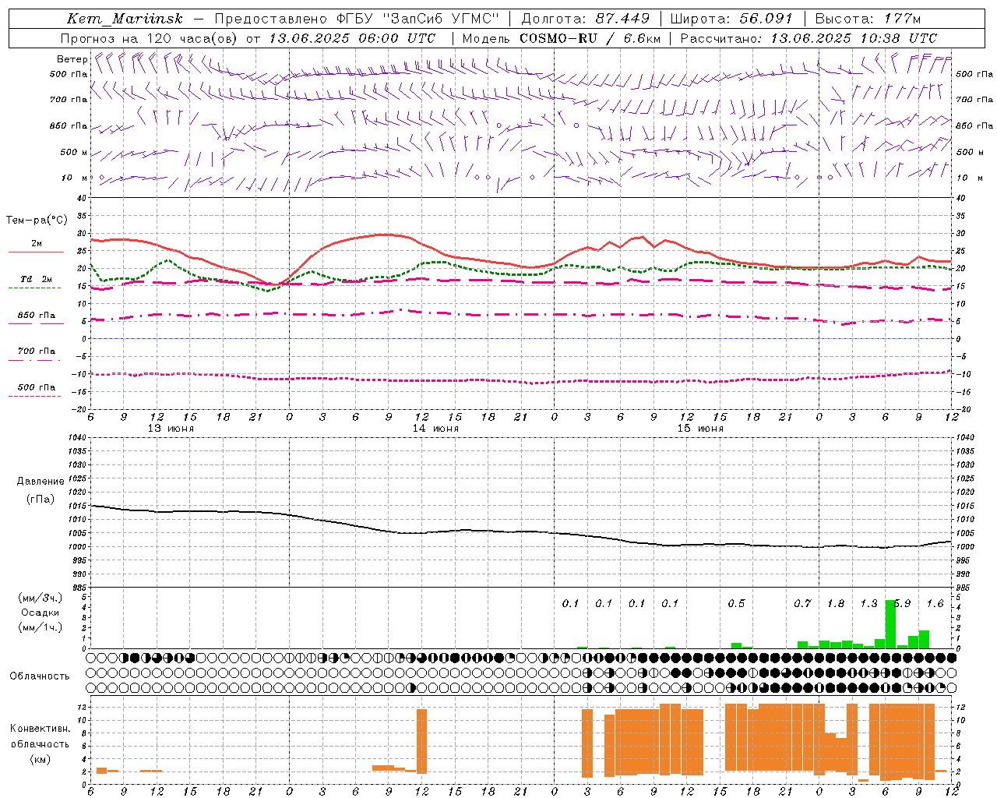Click the (км) unit under convective cloudiness
This screenshot has width=997, height=798.
[x=40, y=759]
